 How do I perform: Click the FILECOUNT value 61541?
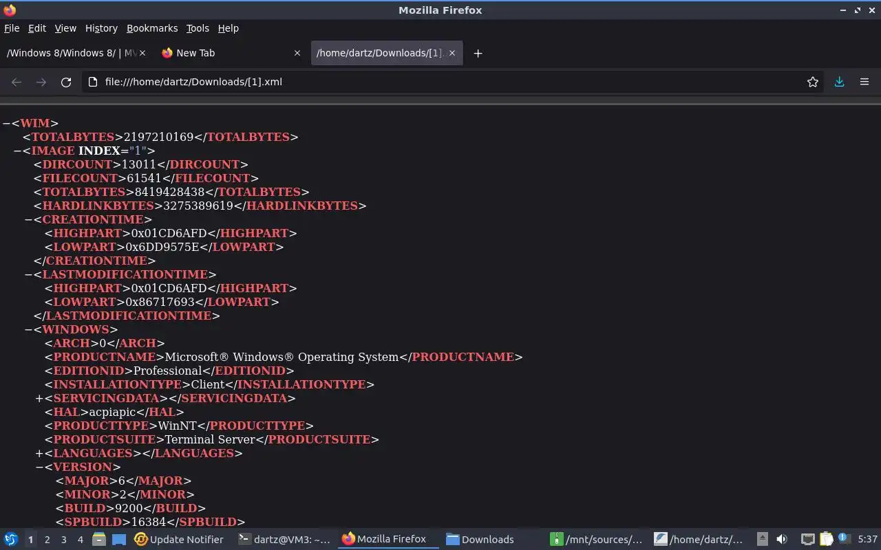[x=144, y=178]
